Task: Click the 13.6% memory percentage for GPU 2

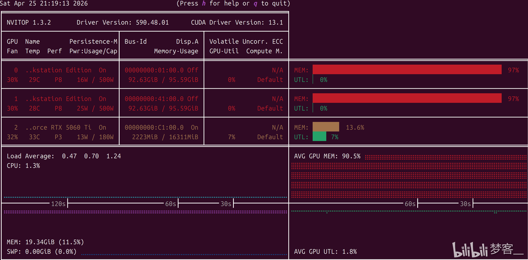Action: point(355,128)
